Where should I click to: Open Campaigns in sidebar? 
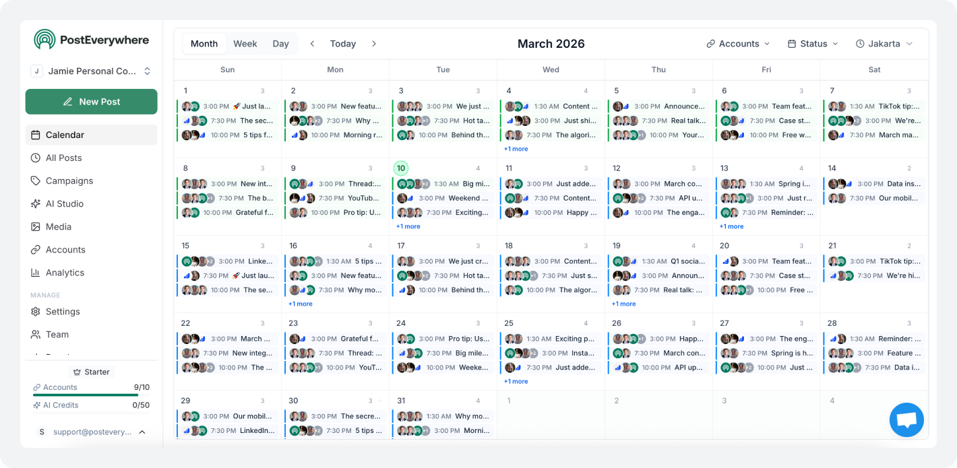tap(91, 180)
